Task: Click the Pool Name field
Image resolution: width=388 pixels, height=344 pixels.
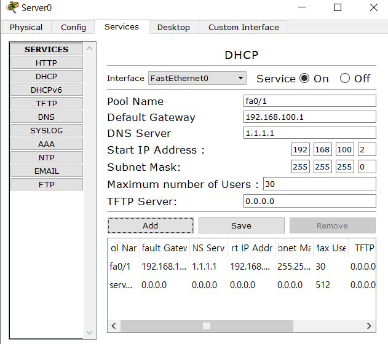Action: [310, 101]
